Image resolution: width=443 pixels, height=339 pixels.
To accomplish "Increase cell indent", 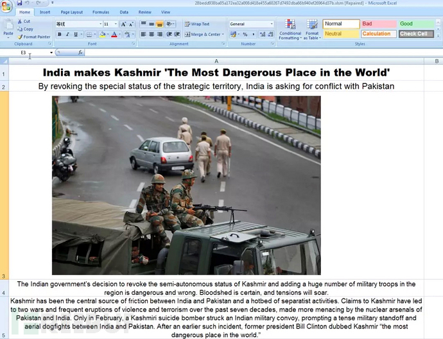I will click(177, 34).
